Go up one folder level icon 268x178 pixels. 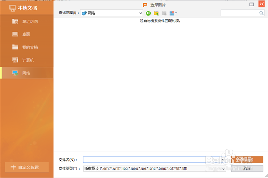pos(156,13)
